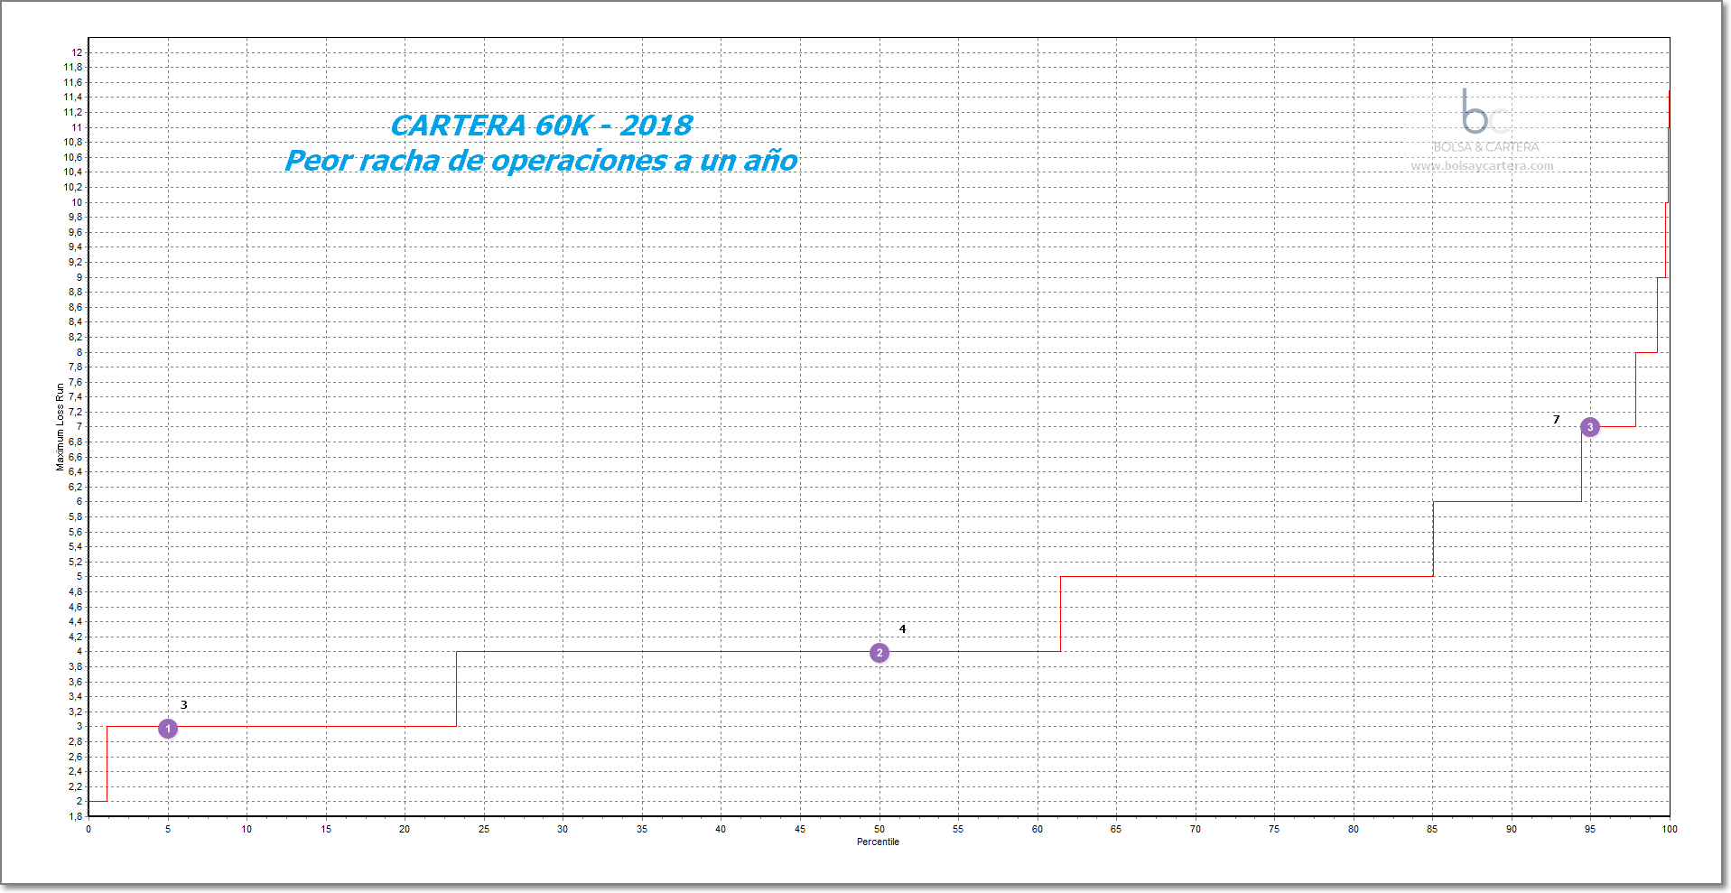This screenshot has width=1731, height=893.
Task: Click the value label 7 beside marker 3
Action: 1556,420
